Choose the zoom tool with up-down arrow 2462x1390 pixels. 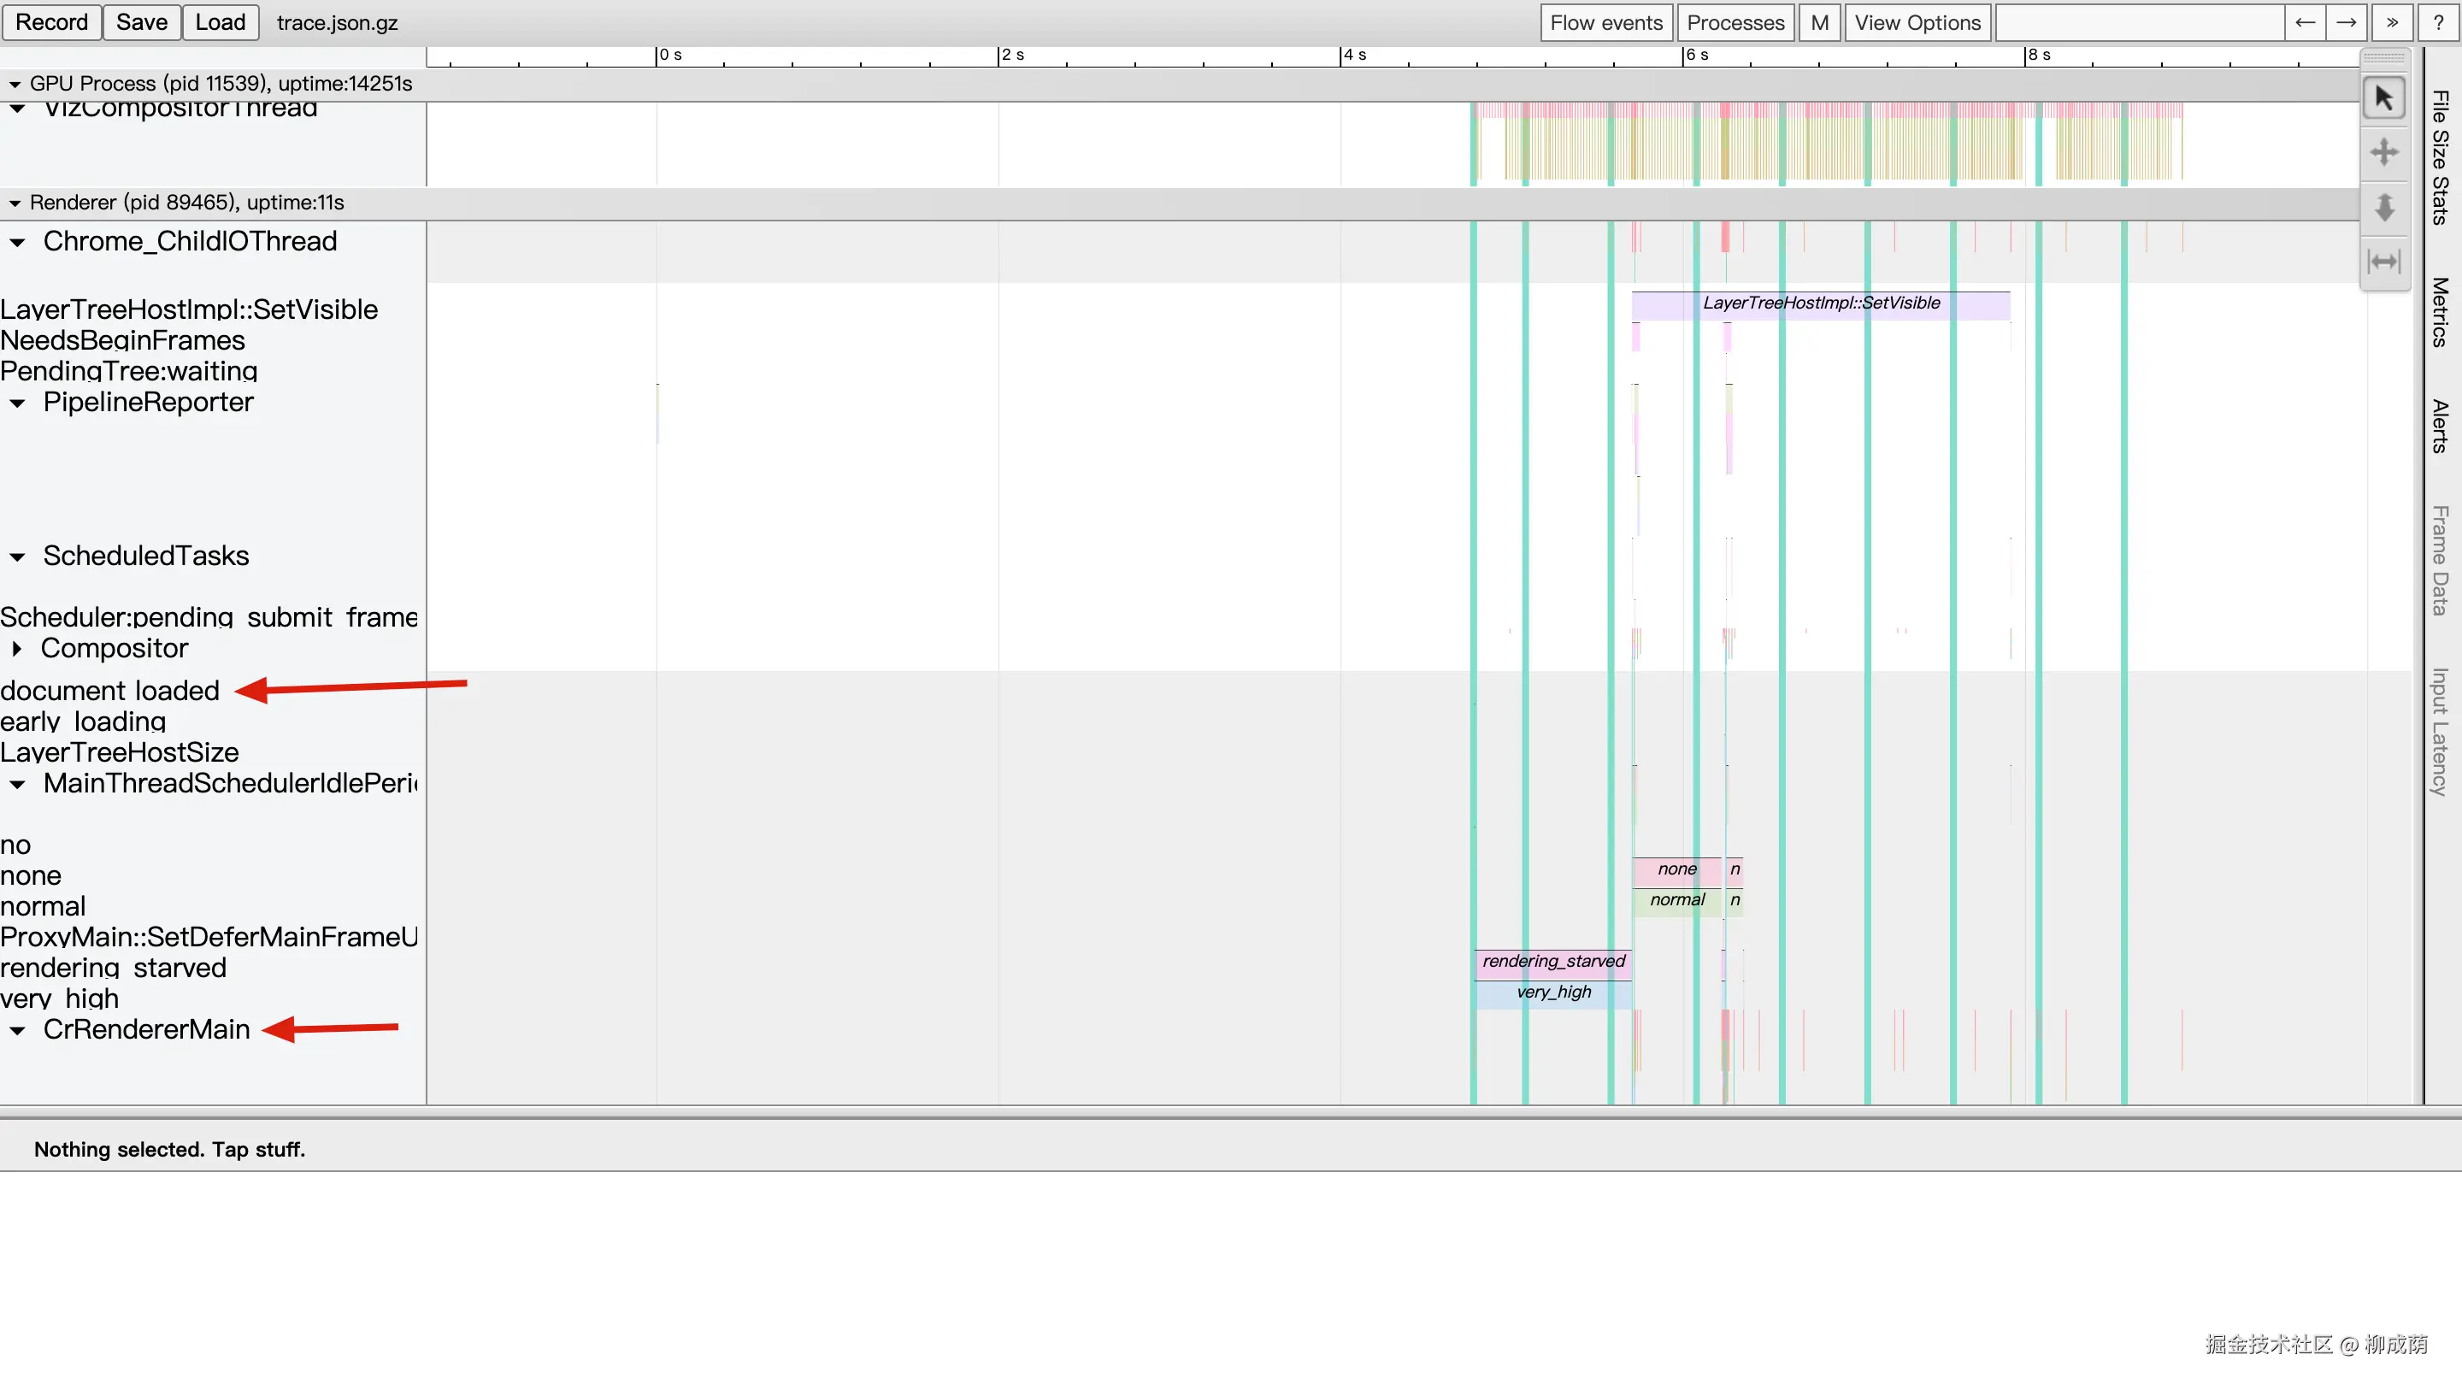2383,207
